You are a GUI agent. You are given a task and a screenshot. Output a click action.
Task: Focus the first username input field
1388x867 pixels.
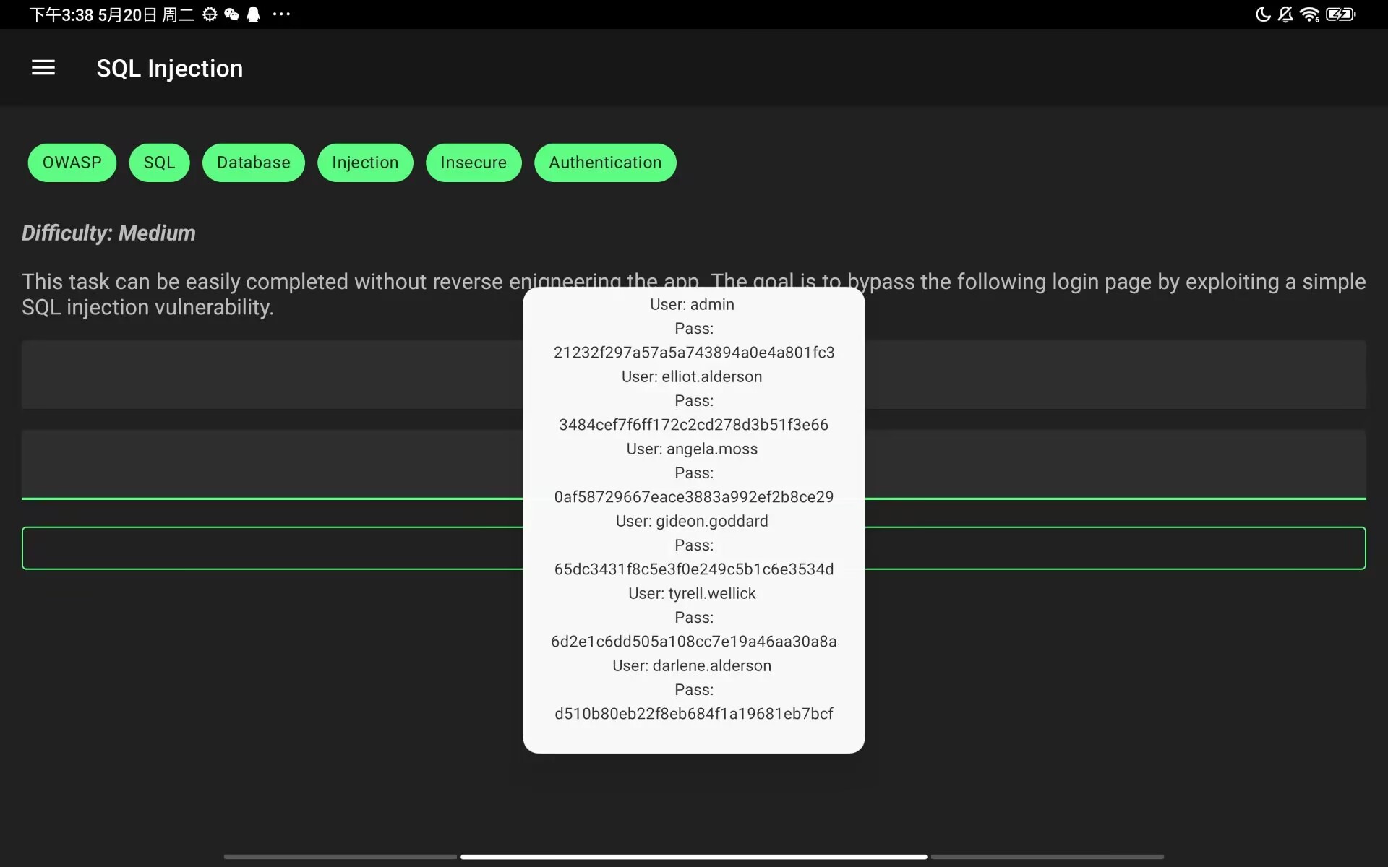(271, 374)
